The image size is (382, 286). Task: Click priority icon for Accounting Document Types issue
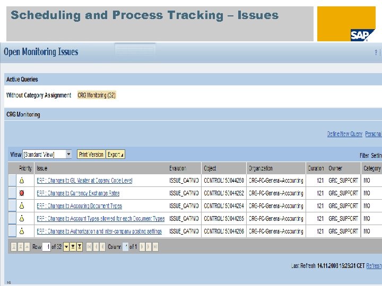(x=22, y=205)
